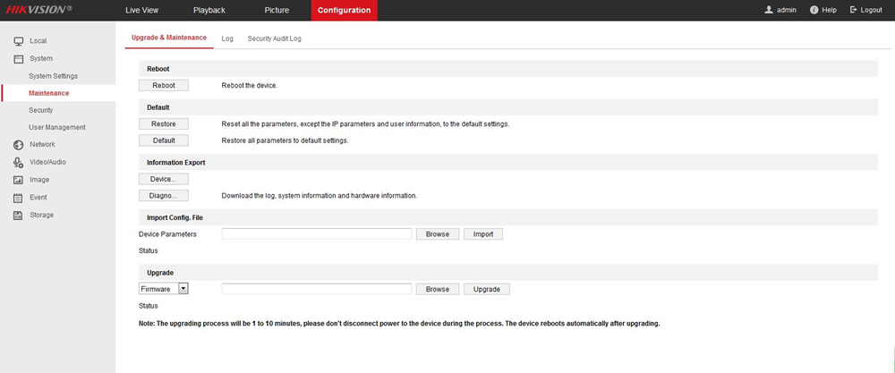Click Browse next to Device Parameters field
Screen dimensions: 895x373
437,233
